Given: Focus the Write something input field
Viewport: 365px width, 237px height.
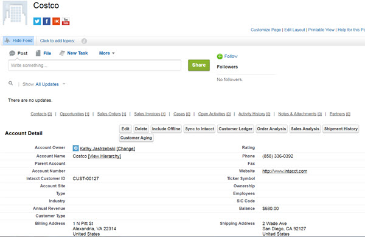Looking at the screenshot, I should coord(94,65).
